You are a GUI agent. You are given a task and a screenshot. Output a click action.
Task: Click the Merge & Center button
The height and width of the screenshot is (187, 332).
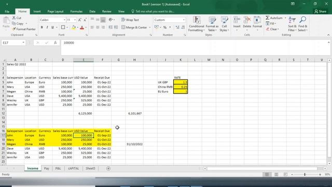[x=134, y=28]
